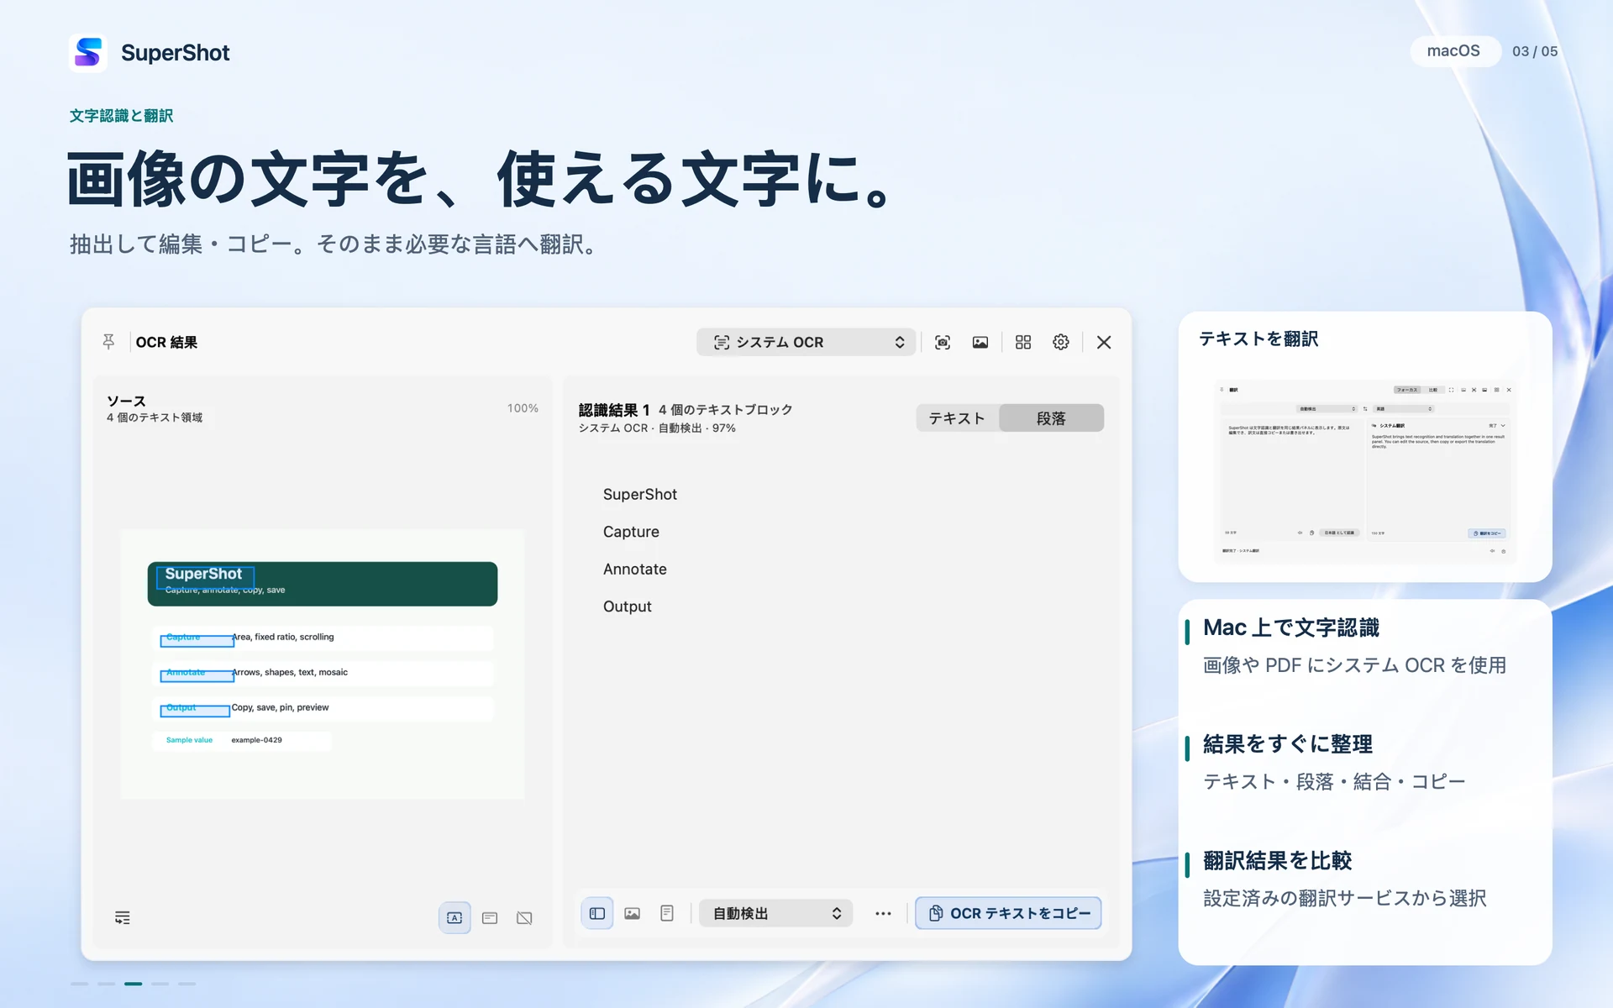1613x1008 pixels.
Task: Click "Sample value" label in source image
Action: tap(189, 740)
